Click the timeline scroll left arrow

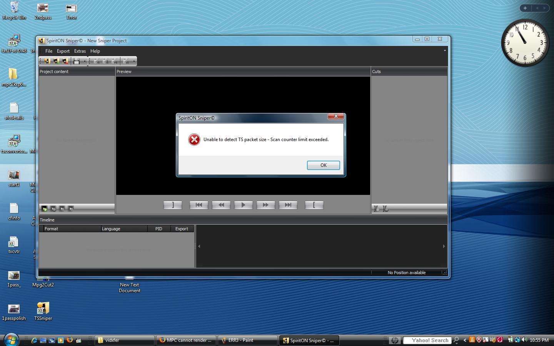[x=199, y=246]
